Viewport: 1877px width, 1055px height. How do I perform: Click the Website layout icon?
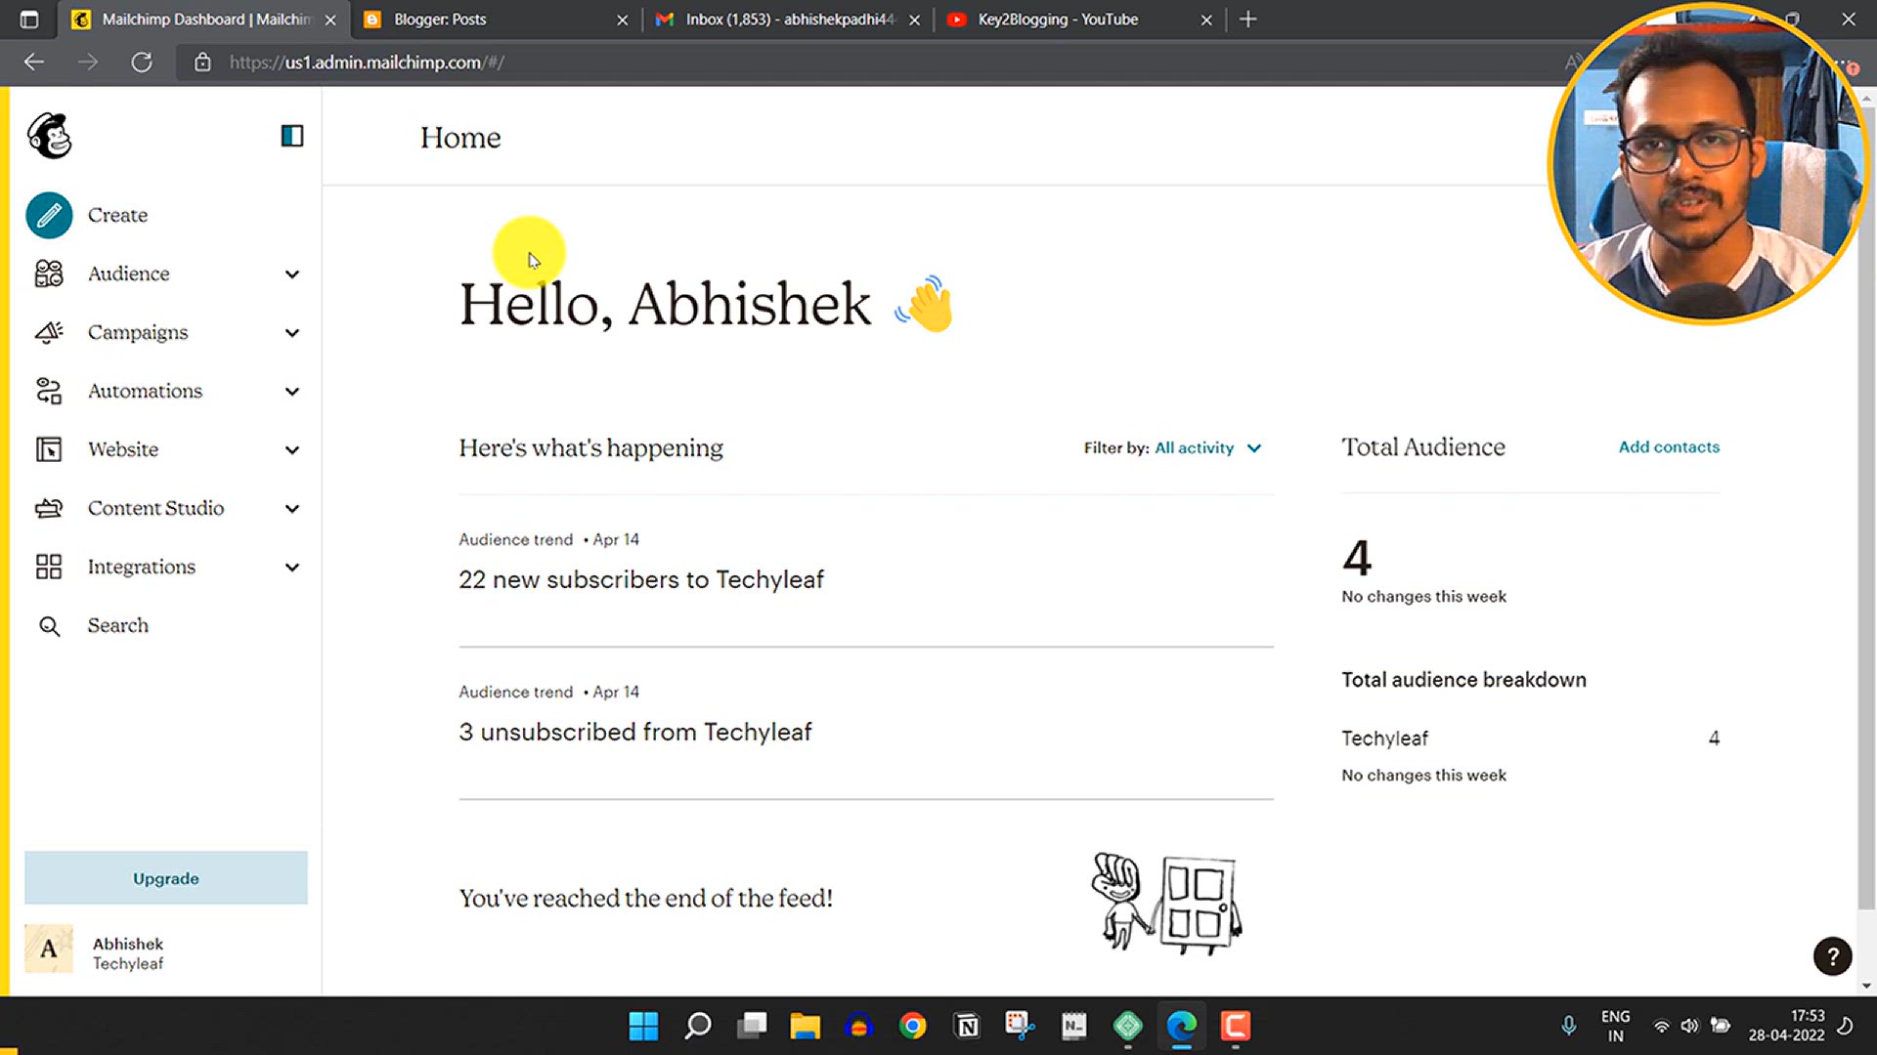pyautogui.click(x=49, y=449)
